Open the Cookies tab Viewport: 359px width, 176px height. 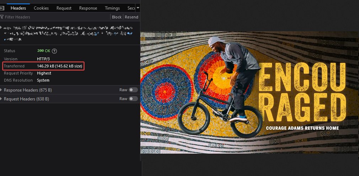pyautogui.click(x=41, y=8)
